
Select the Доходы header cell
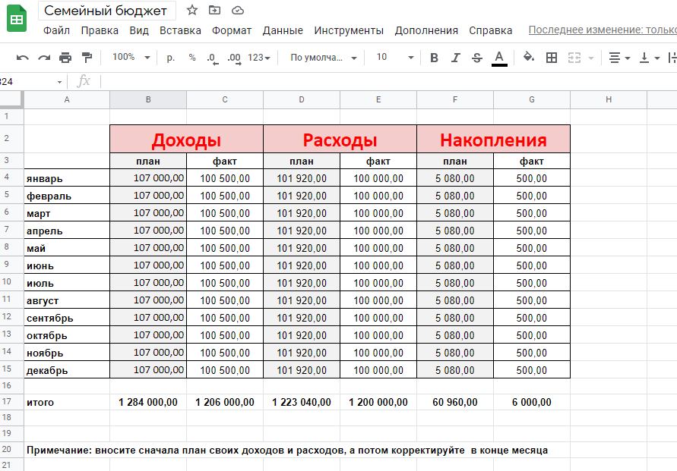186,139
